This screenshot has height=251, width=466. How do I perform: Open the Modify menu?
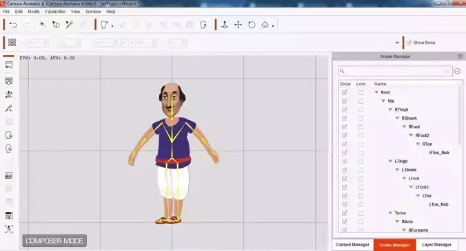pyautogui.click(x=34, y=12)
